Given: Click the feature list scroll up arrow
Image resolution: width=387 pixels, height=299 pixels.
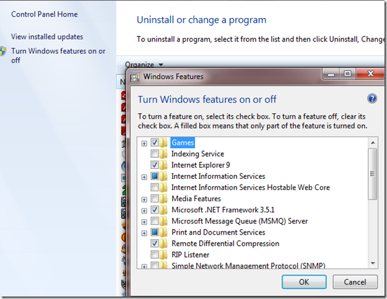Looking at the screenshot, I should point(373,142).
